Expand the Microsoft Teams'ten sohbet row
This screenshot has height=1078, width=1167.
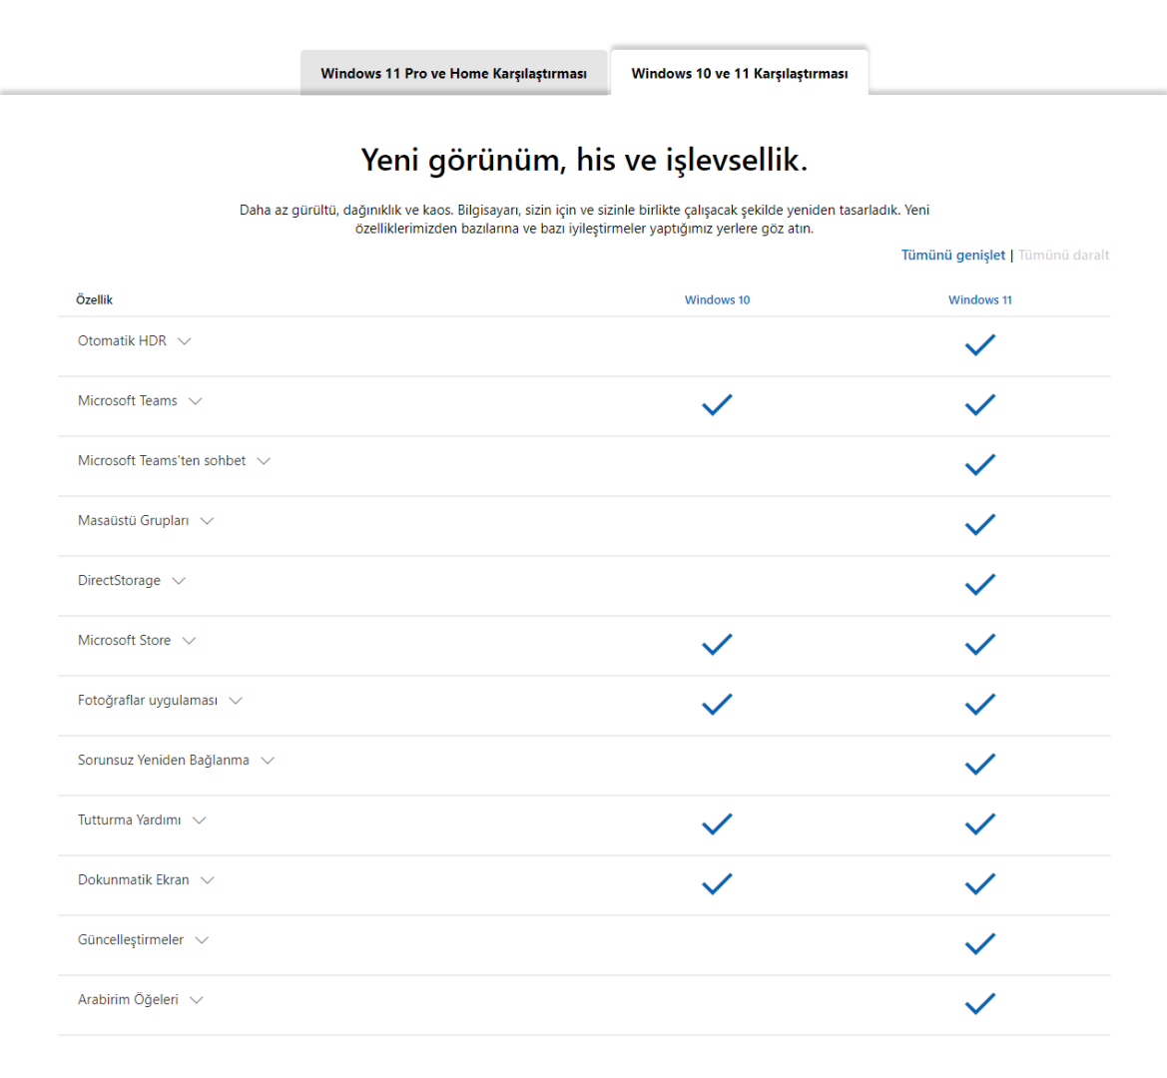(264, 461)
